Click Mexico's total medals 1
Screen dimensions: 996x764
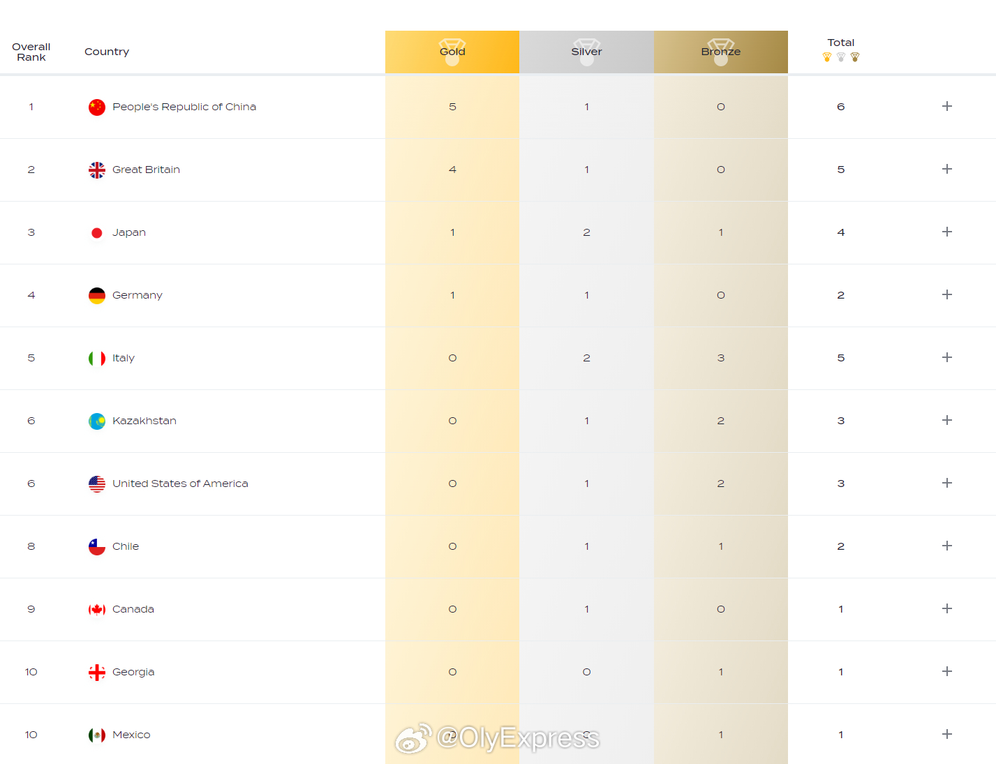pos(841,735)
